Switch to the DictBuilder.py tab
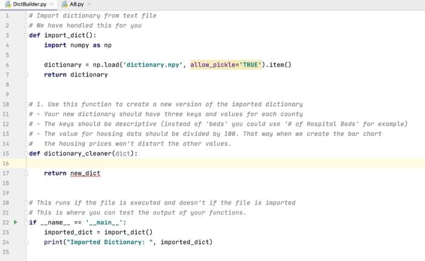This screenshot has width=425, height=261. pos(30,4)
